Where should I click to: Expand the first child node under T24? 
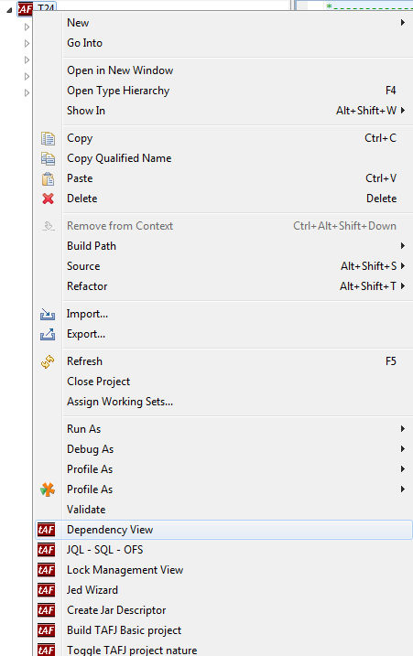[x=27, y=27]
